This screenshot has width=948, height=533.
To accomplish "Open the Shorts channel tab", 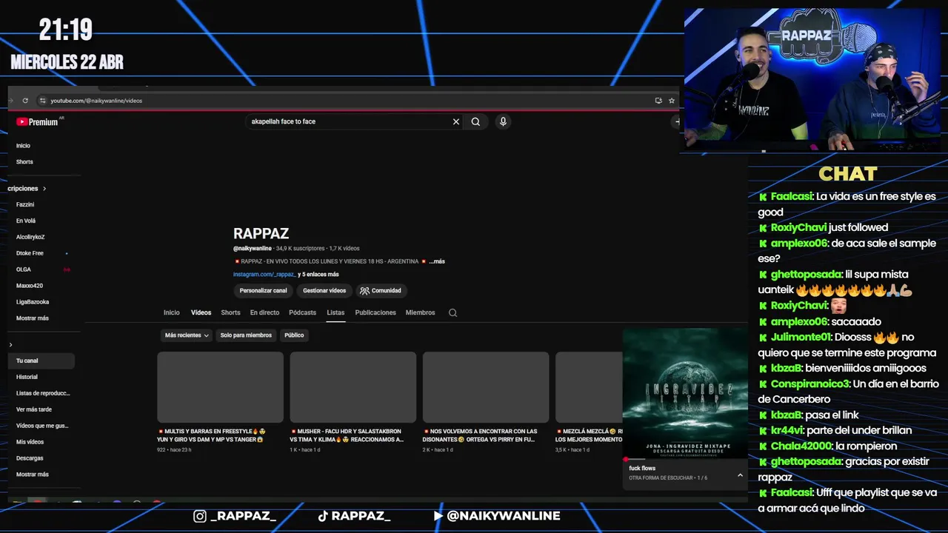I will 230,312.
